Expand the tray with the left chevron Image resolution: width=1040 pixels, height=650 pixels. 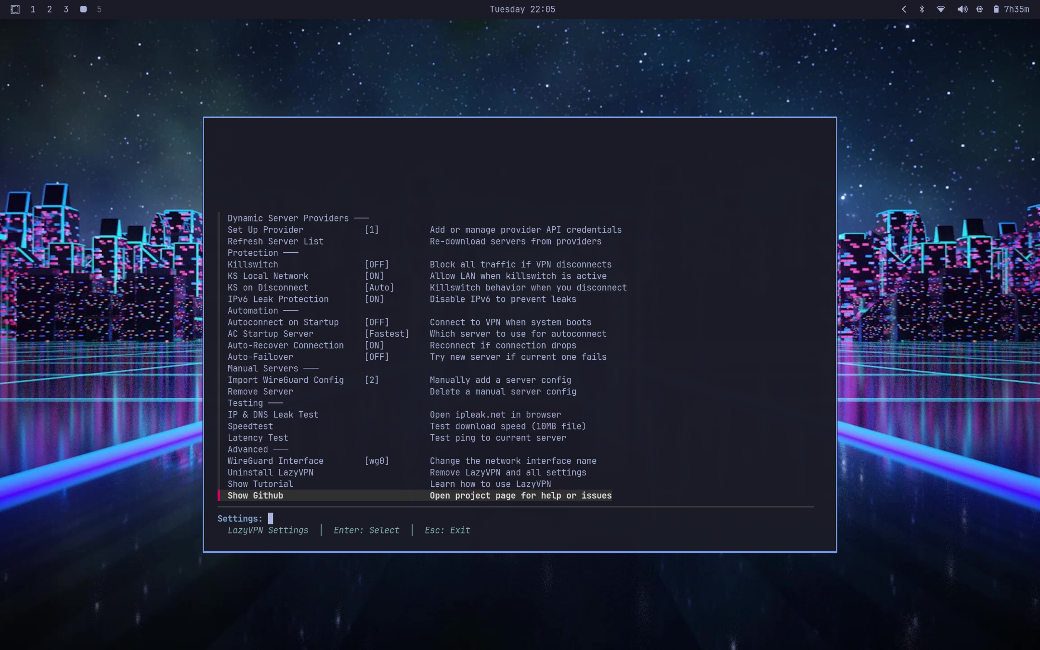[x=904, y=9]
